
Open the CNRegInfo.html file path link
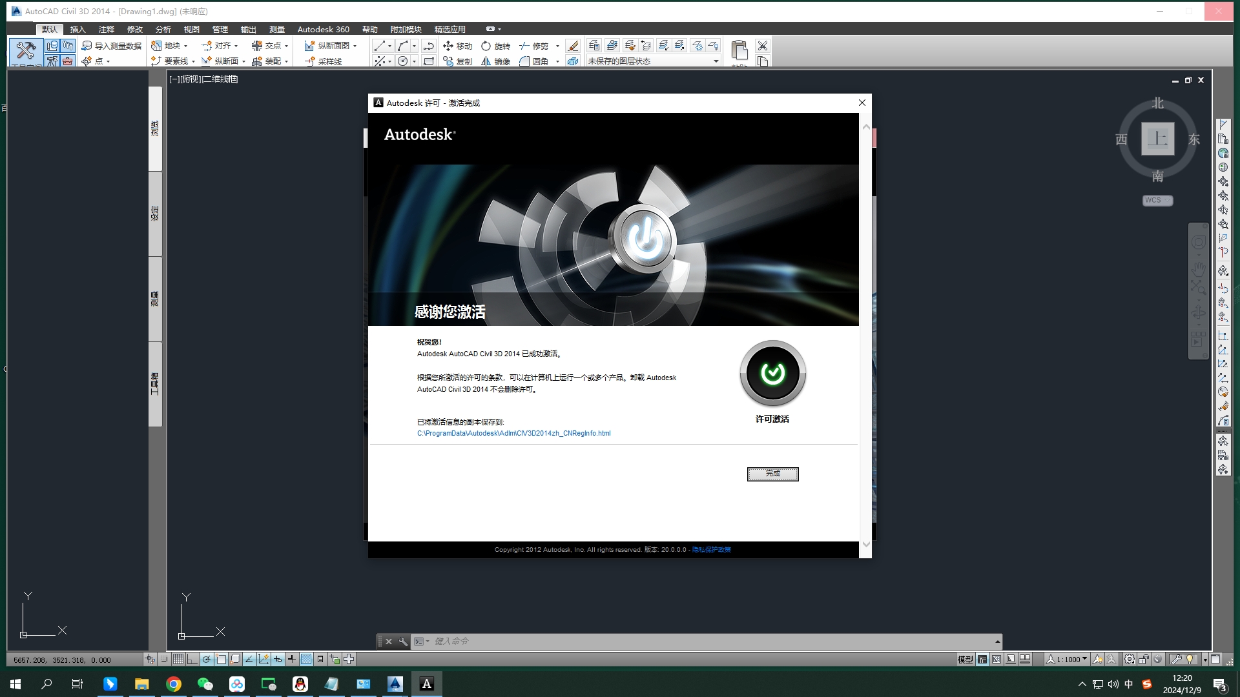(513, 433)
